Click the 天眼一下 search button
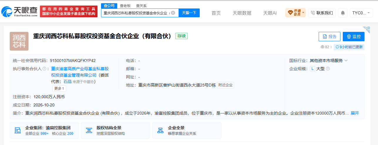 (189, 13)
